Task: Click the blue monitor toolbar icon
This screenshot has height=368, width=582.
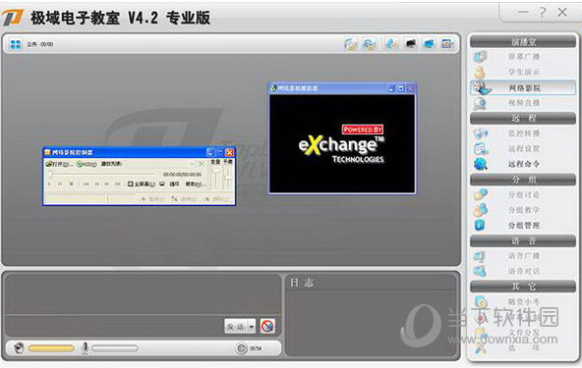Action: click(429, 44)
